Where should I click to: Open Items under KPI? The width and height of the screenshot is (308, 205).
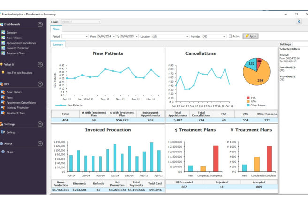click(9, 97)
